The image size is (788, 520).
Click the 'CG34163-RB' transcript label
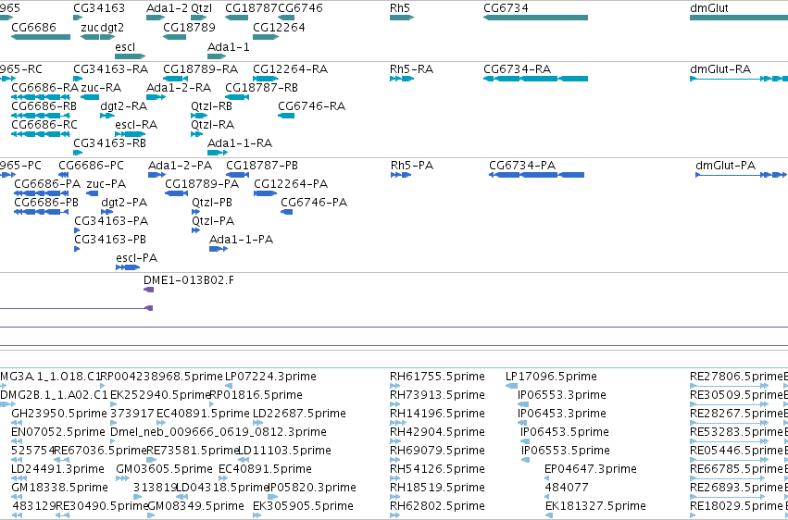(x=109, y=143)
